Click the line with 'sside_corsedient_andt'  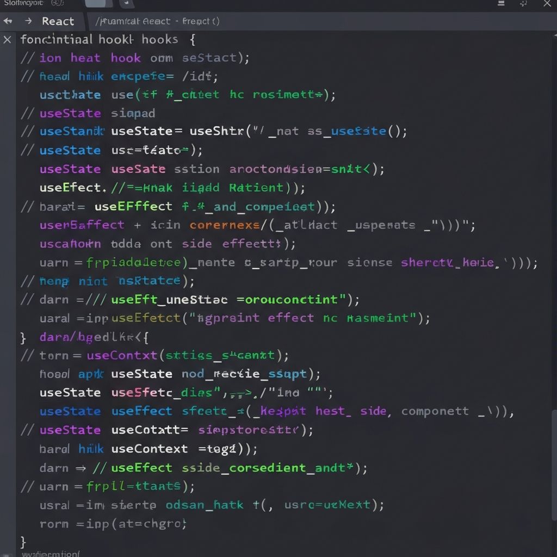tap(203, 468)
